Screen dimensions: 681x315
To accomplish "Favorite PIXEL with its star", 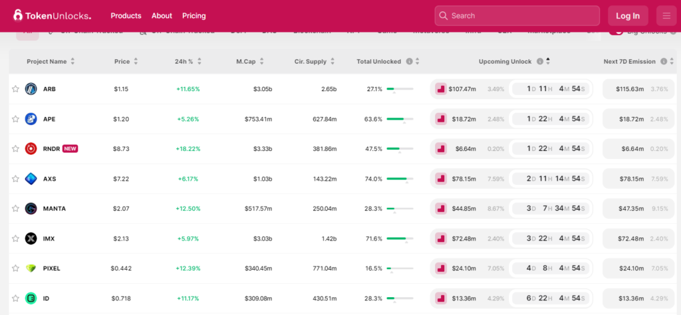I will coord(16,268).
